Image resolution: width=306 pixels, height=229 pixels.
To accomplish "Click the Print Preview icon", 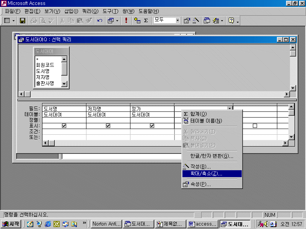I will 42,21.
